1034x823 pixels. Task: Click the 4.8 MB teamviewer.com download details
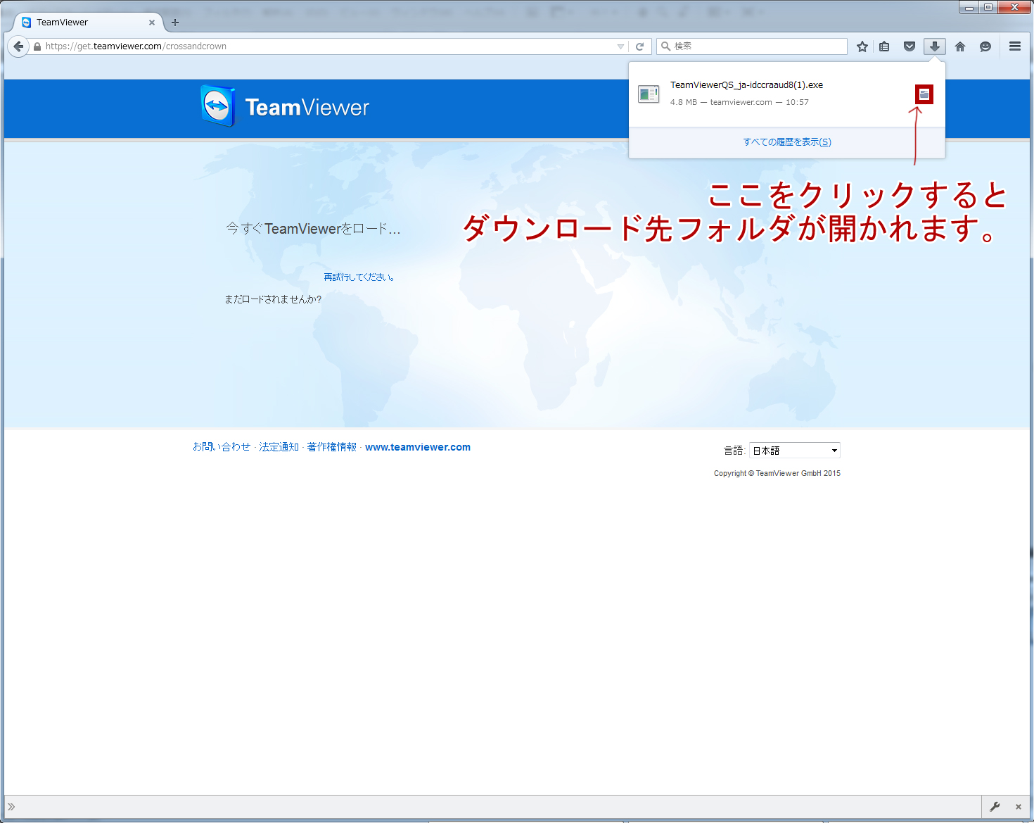coord(739,102)
